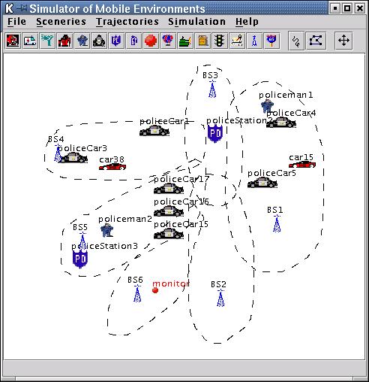Select the ambulance toolbar icon
Viewport: 369px width, 382px height.
[30, 41]
